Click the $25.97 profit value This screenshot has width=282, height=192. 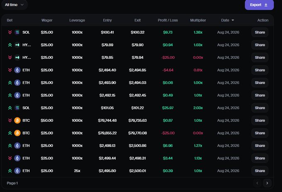(168, 108)
